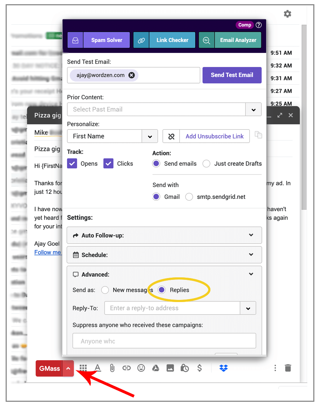Screen dimensions: 320x406
Task: Click the 9:31 AM email timestamp
Action: click(281, 78)
